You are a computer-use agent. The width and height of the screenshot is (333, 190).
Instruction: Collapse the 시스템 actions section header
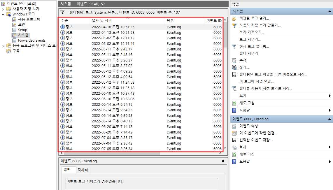(x=330, y=11)
